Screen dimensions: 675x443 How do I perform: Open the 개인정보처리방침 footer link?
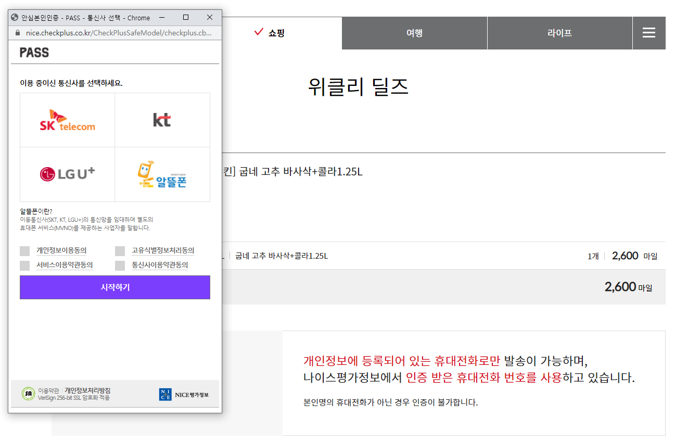click(87, 390)
